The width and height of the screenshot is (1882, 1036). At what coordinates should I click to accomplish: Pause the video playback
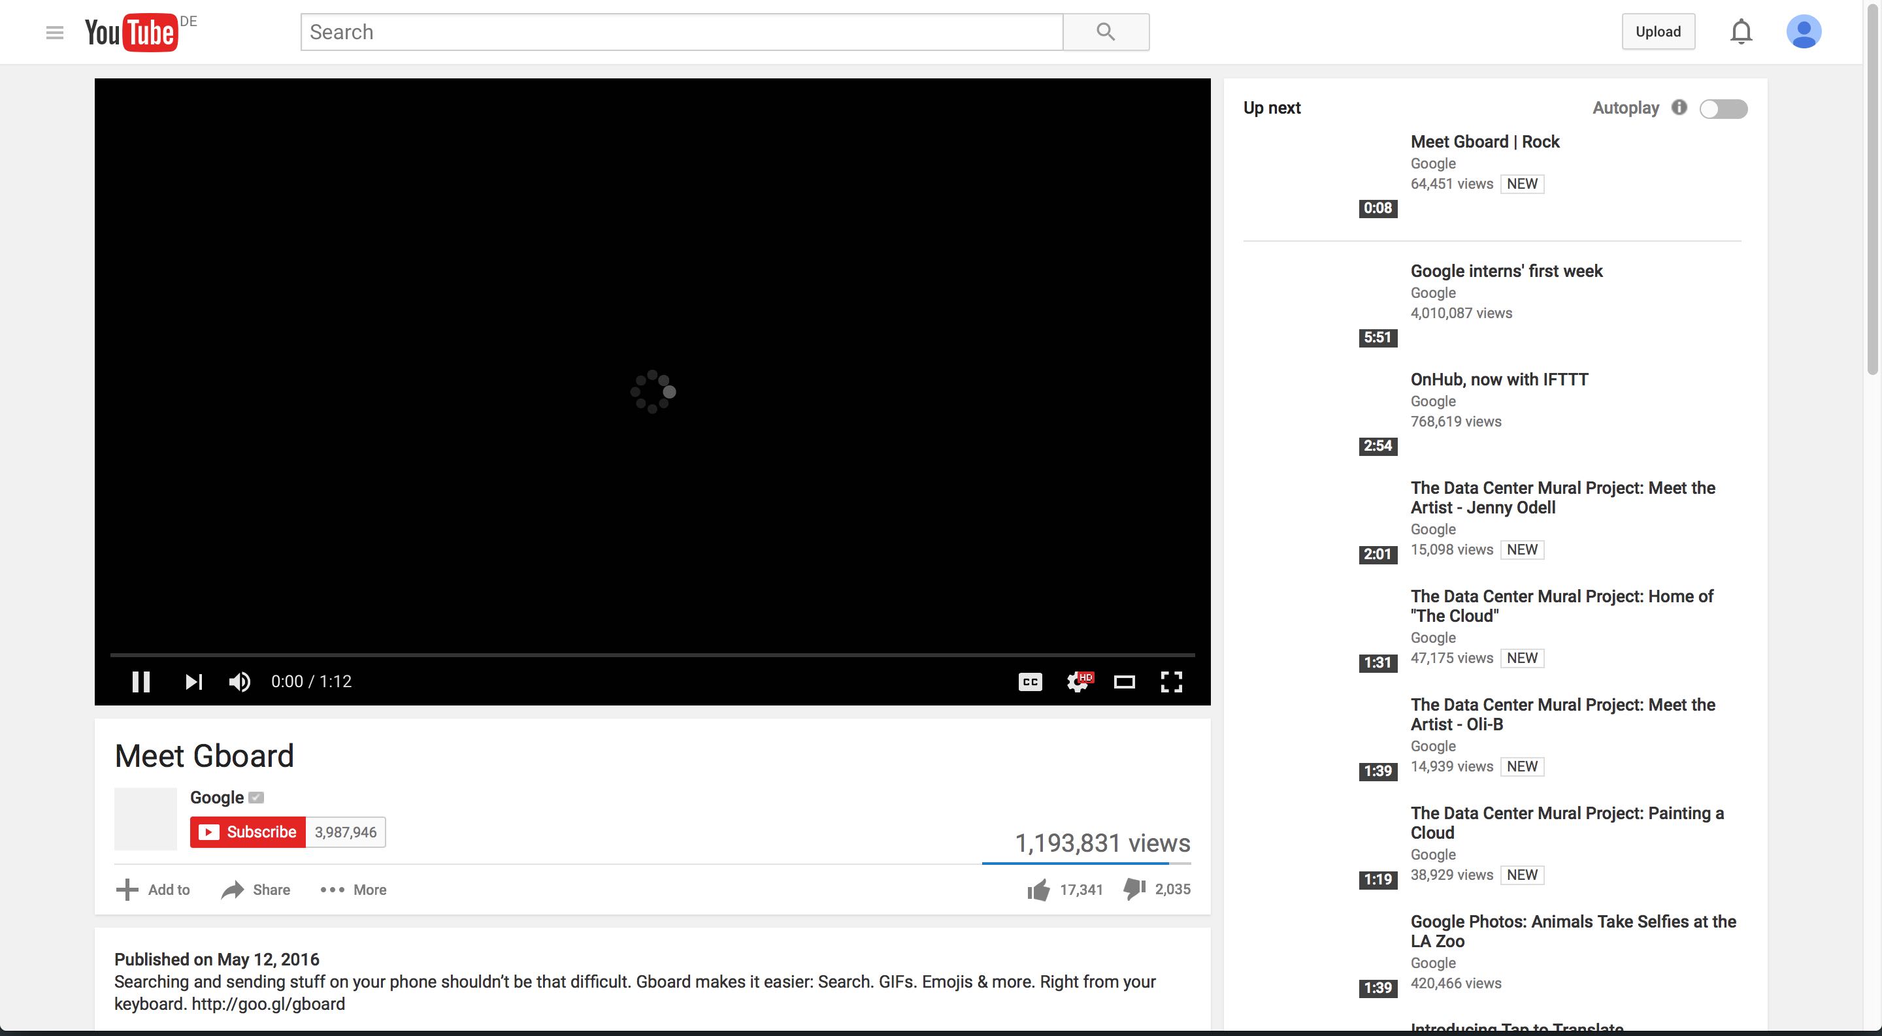point(140,681)
